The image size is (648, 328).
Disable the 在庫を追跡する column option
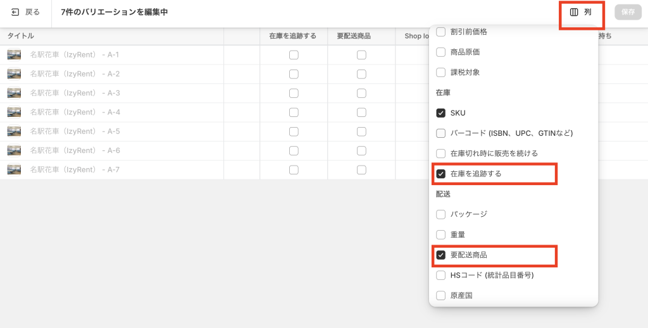(x=441, y=174)
